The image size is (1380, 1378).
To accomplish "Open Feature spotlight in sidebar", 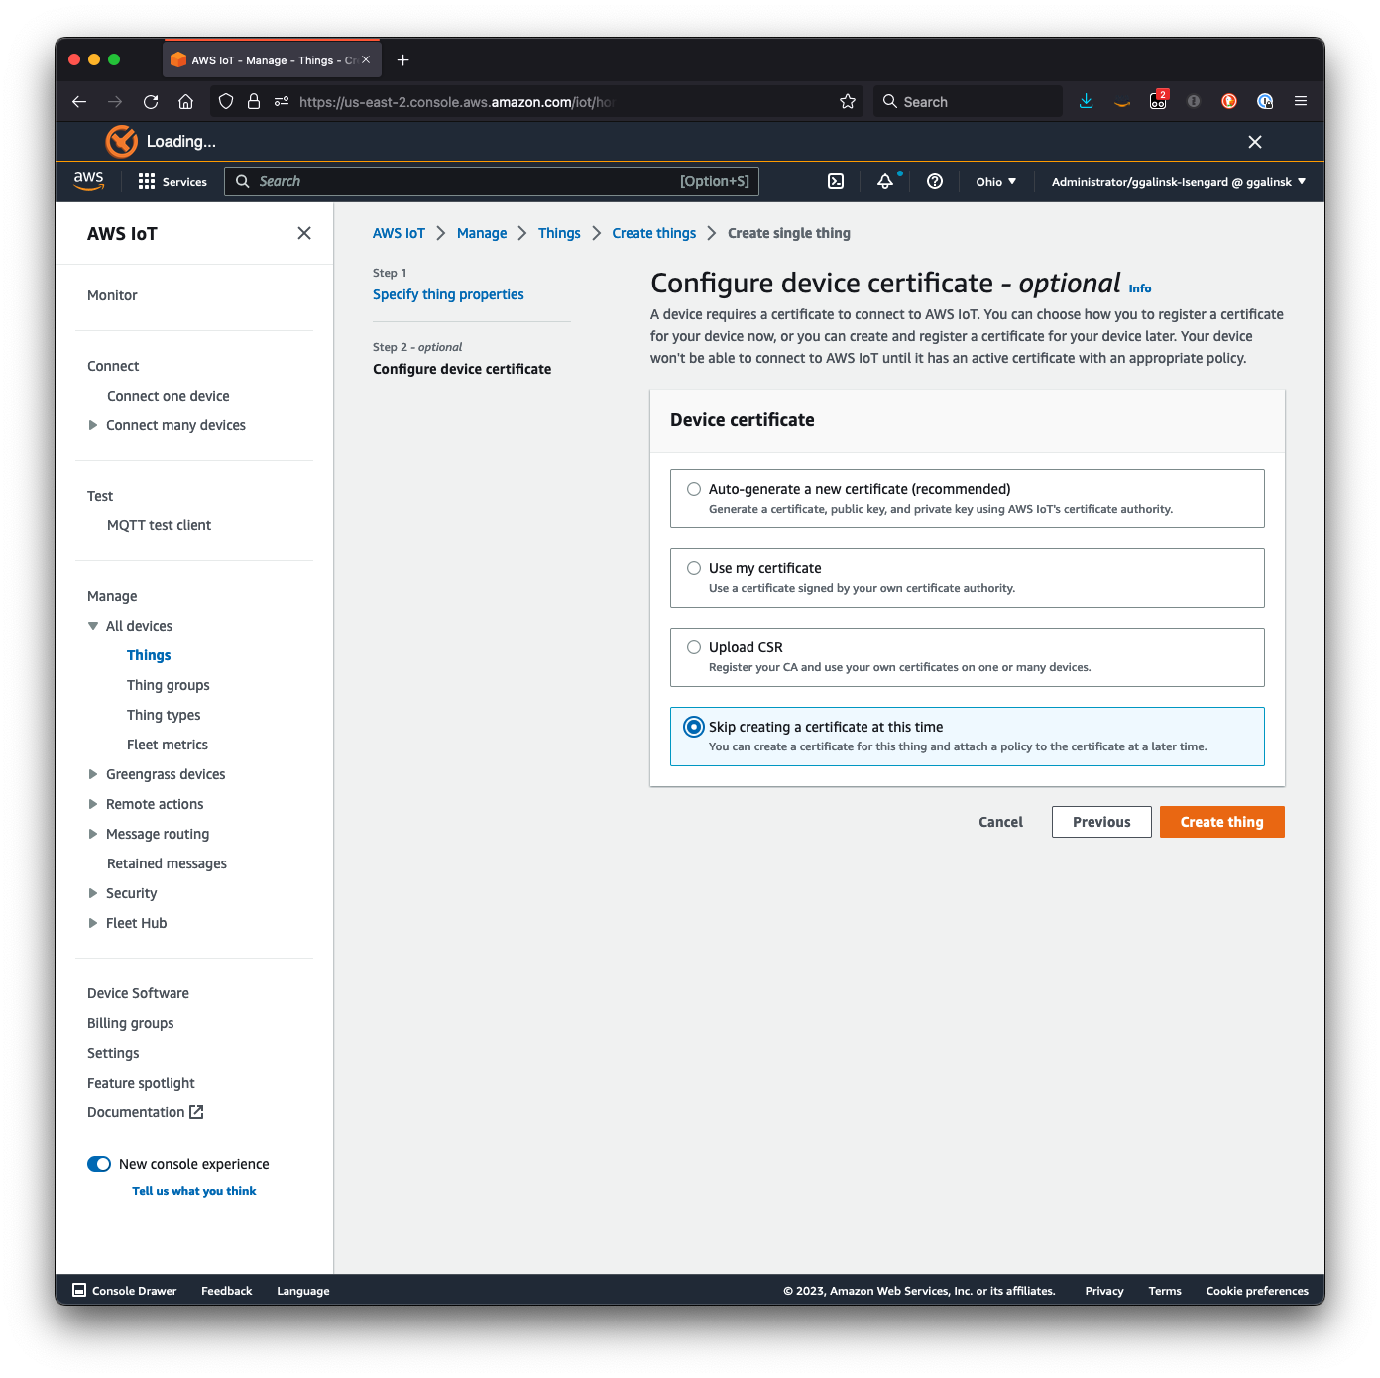I will pos(141,1083).
